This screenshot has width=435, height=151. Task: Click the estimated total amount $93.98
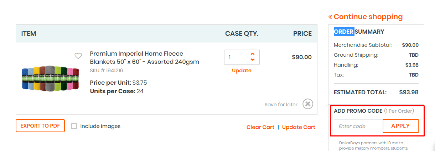(x=409, y=92)
